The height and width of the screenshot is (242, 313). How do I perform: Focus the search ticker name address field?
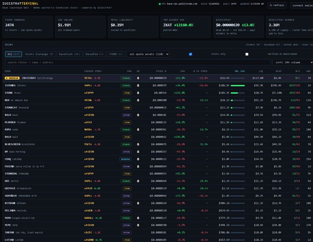coord(138,63)
